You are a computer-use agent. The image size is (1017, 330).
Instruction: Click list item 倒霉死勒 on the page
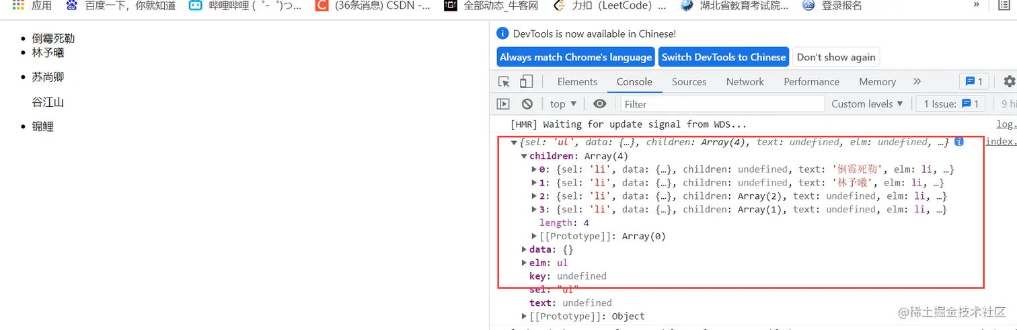pyautogui.click(x=53, y=39)
